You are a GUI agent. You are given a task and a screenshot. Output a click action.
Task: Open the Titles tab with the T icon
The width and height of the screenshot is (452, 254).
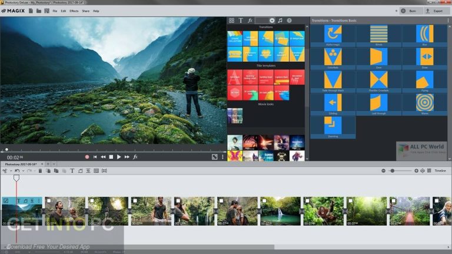241,21
